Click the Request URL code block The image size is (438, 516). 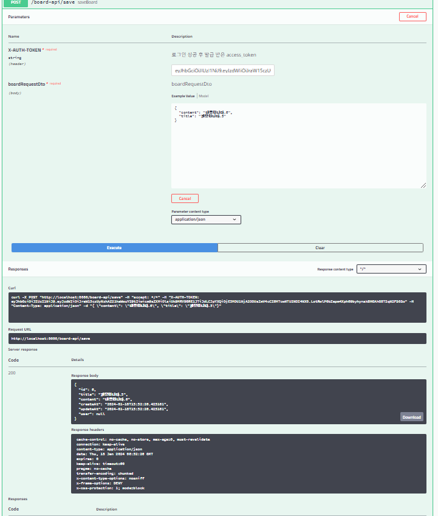point(217,339)
